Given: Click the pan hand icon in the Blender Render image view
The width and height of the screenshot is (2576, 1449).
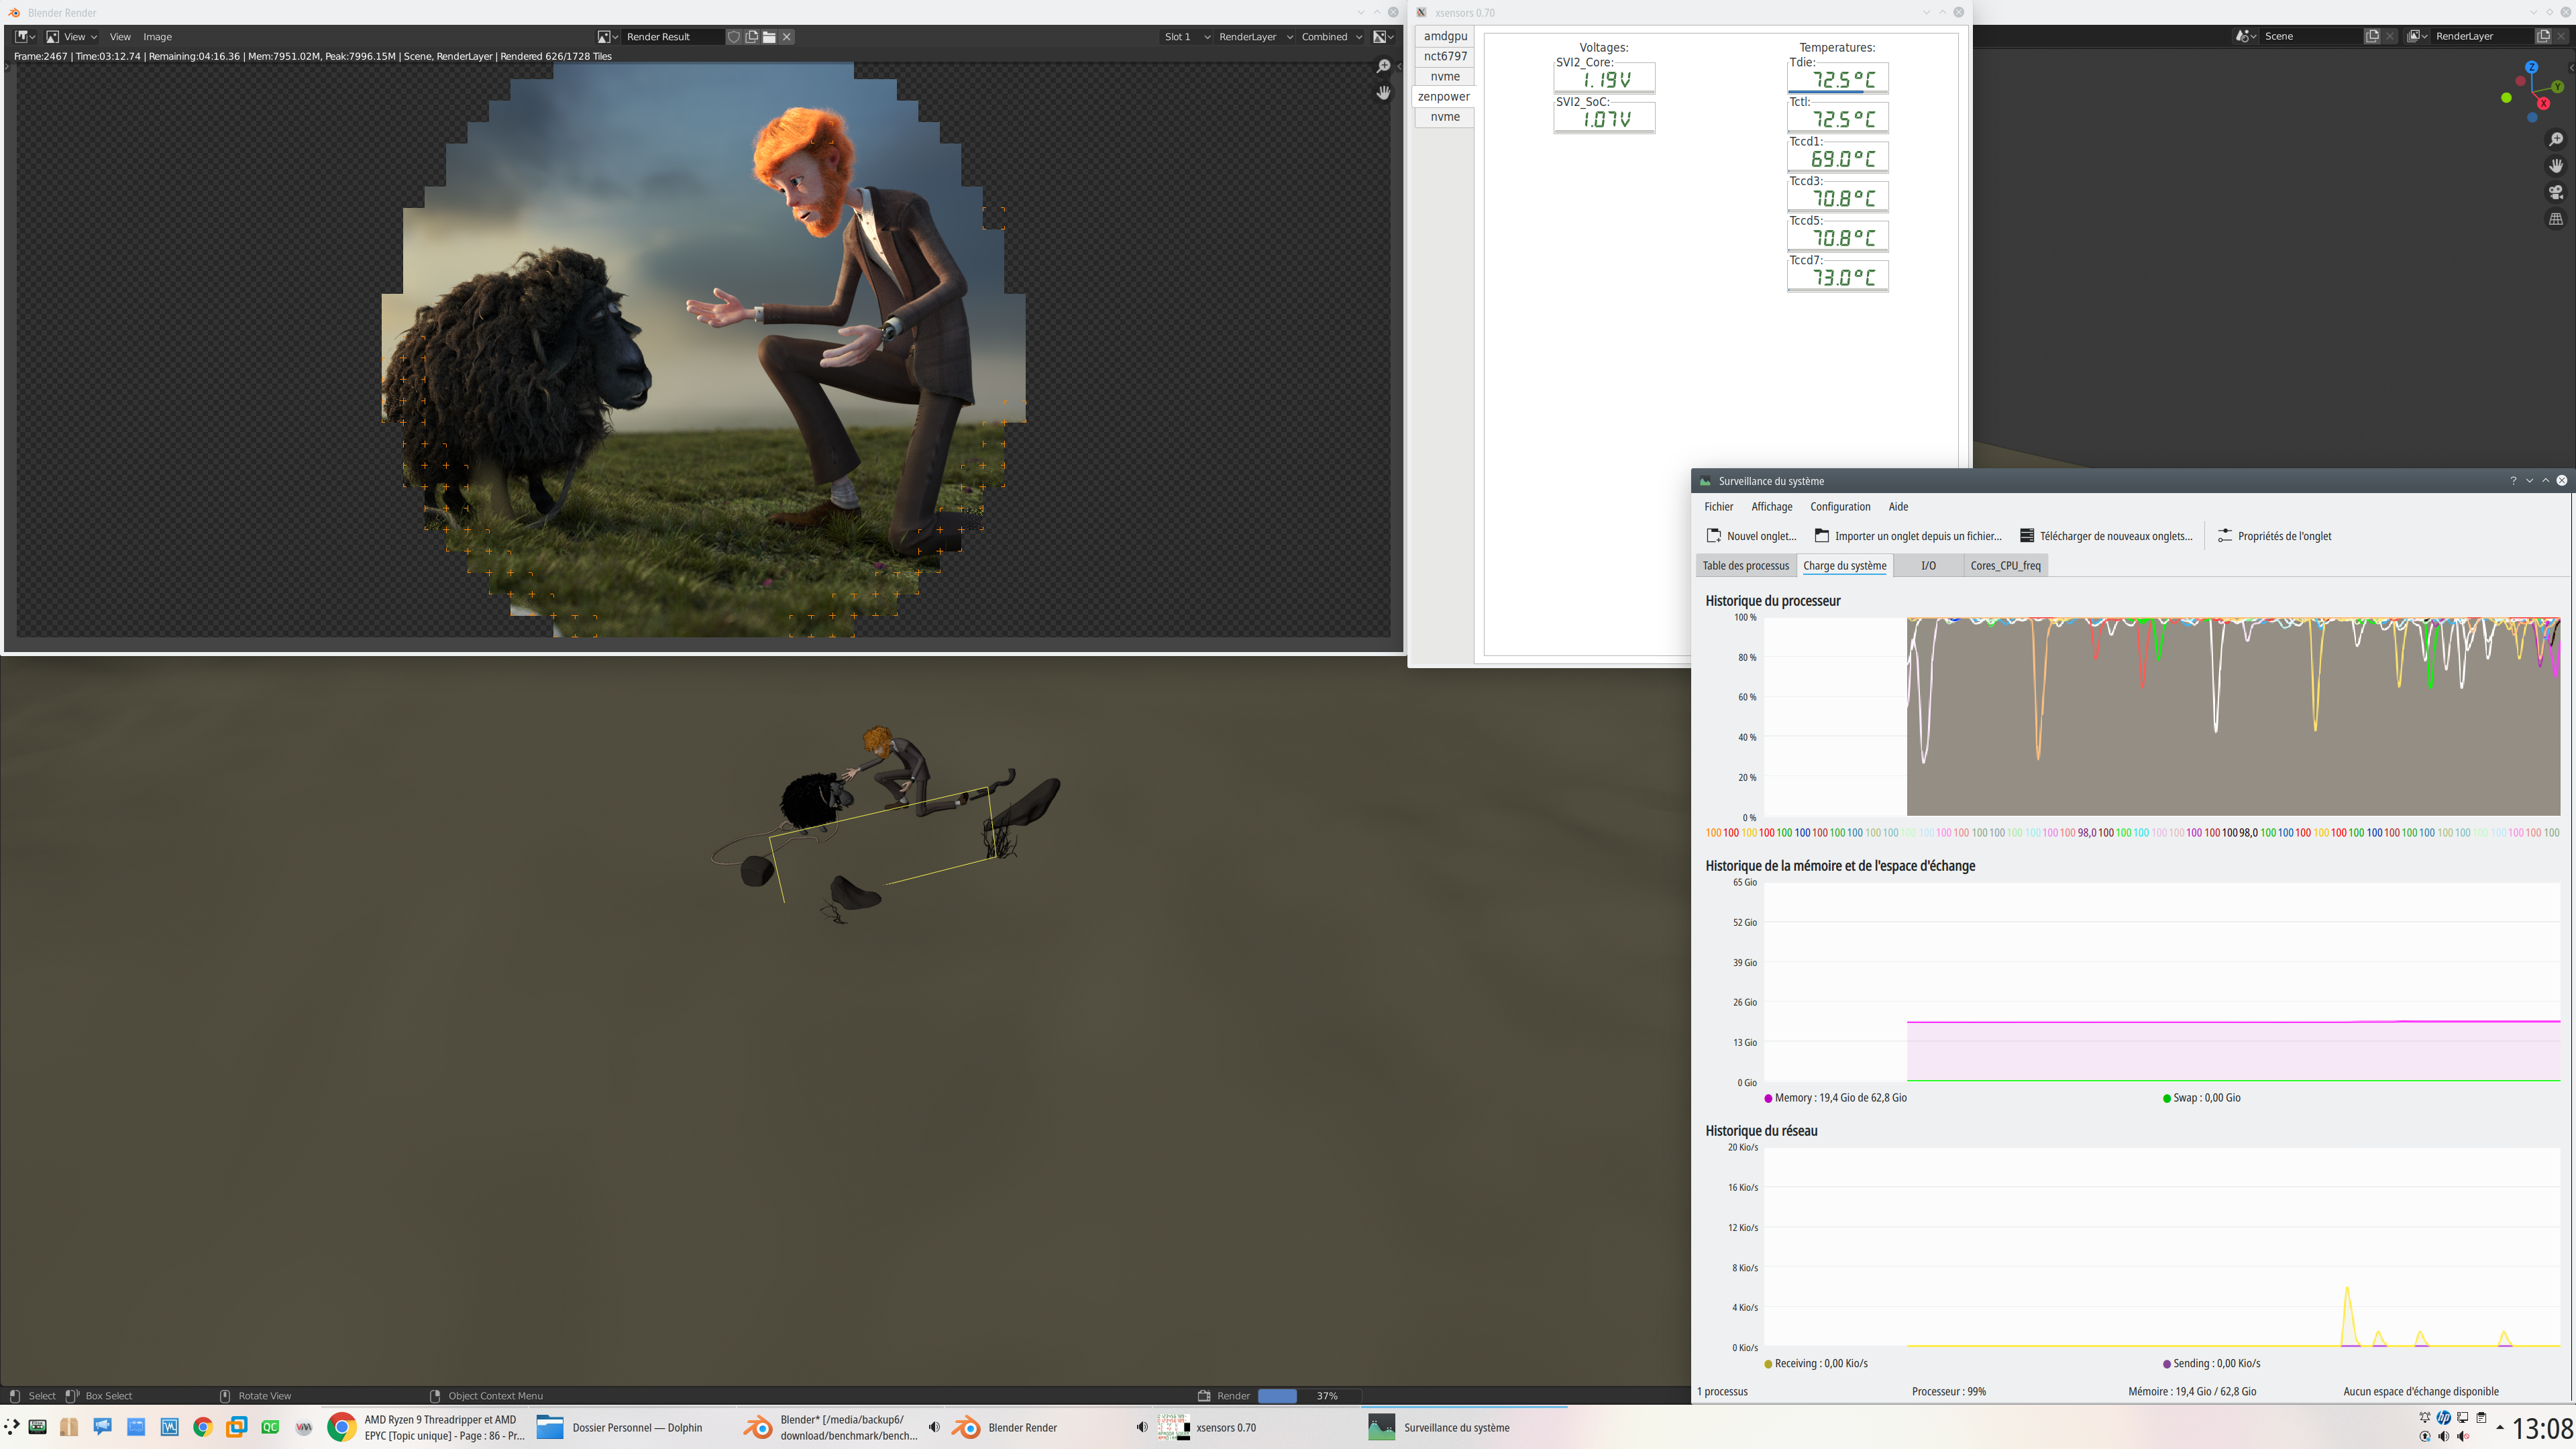Looking at the screenshot, I should (1384, 92).
